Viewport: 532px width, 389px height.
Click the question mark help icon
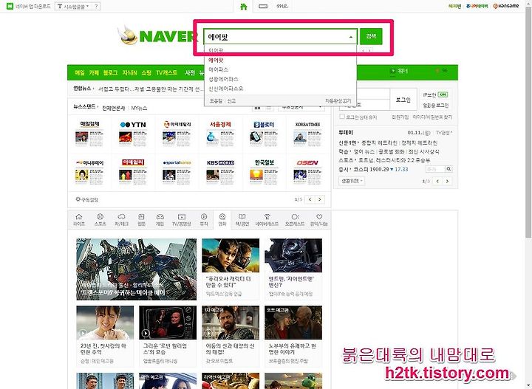(x=96, y=6)
